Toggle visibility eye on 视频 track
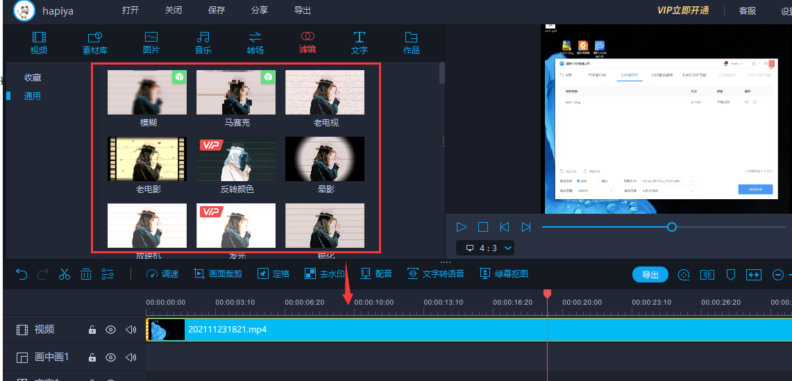This screenshot has height=381, width=792. tap(110, 330)
